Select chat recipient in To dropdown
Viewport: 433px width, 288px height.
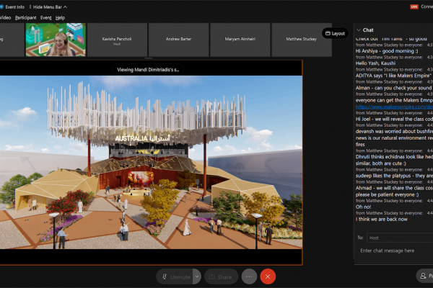pos(397,237)
